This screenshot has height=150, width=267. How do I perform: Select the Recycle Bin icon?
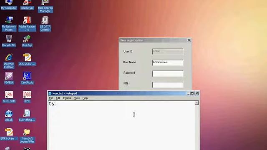(x=9, y=41)
